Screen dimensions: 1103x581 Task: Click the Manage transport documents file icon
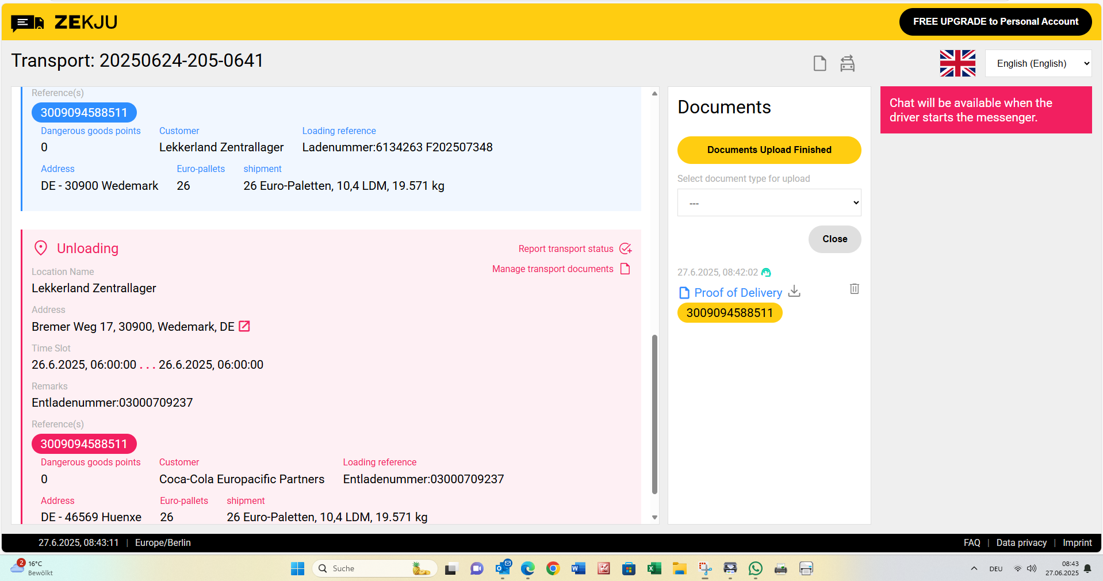[x=626, y=269]
